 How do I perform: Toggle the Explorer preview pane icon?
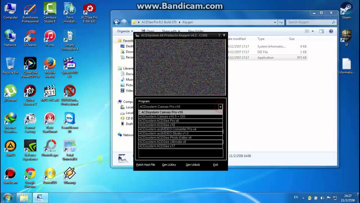pyautogui.click(x=321, y=31)
